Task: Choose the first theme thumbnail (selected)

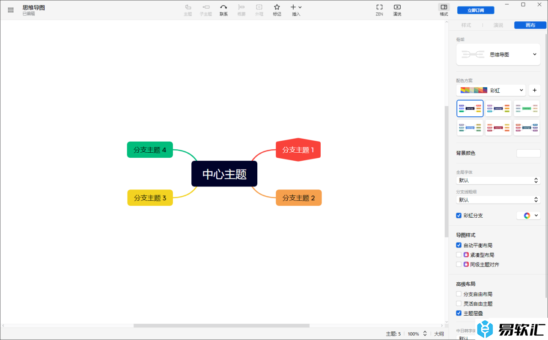Action: click(x=470, y=109)
